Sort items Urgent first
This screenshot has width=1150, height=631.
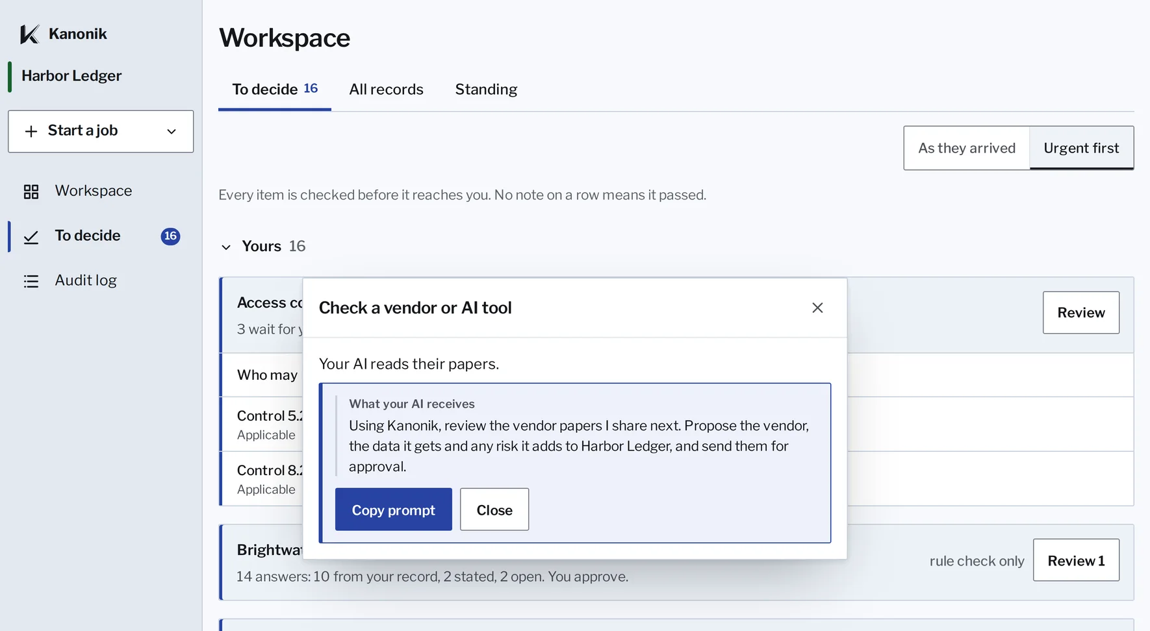click(x=1081, y=148)
